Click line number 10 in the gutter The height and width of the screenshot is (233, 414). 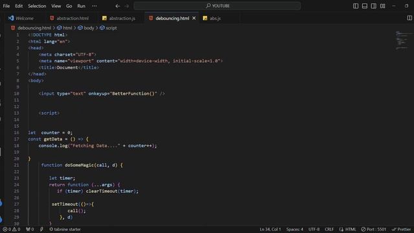(16, 93)
